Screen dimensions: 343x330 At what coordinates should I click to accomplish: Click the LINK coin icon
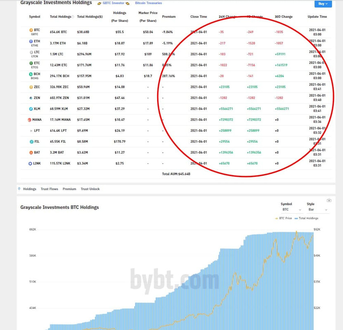click(x=30, y=163)
